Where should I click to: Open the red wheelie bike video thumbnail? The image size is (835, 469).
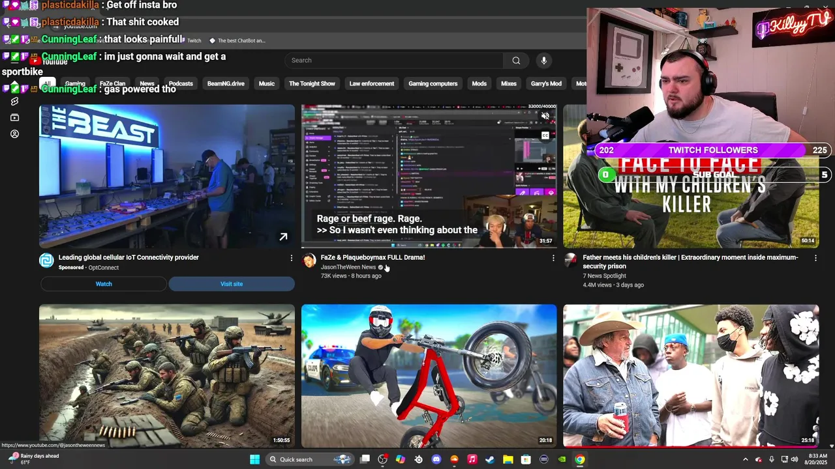429,376
